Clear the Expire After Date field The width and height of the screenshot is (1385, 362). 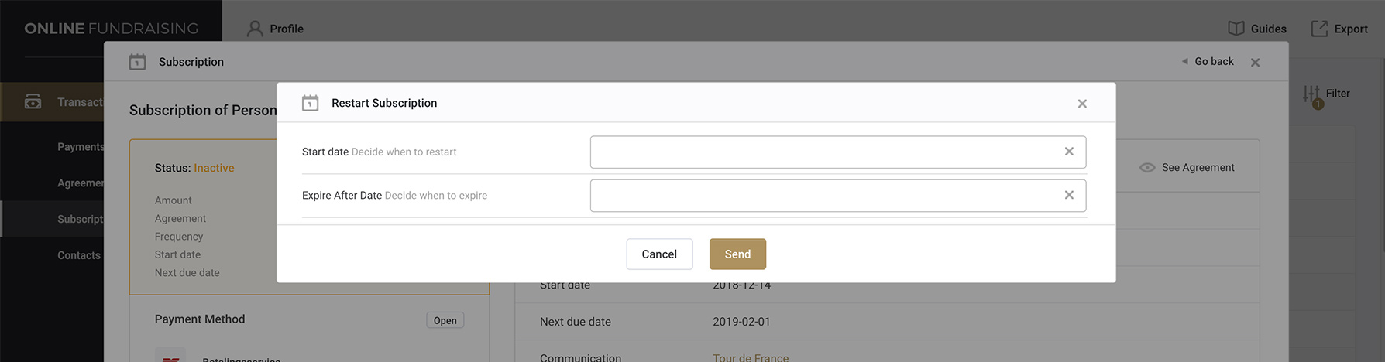pos(1069,195)
